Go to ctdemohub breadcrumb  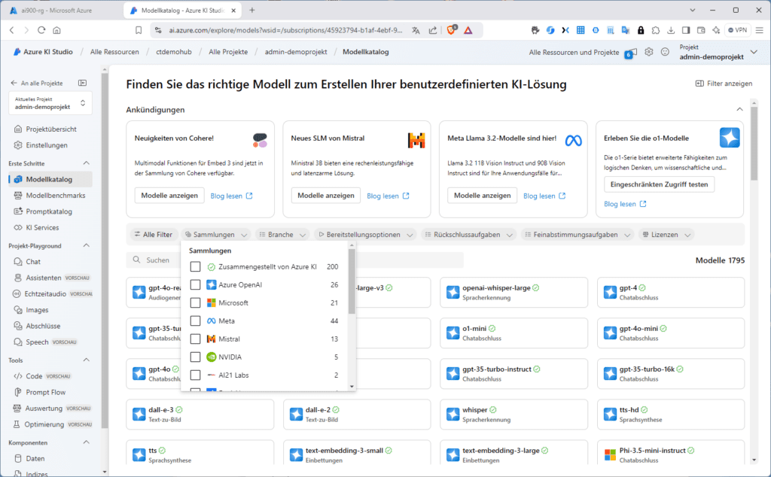click(174, 52)
